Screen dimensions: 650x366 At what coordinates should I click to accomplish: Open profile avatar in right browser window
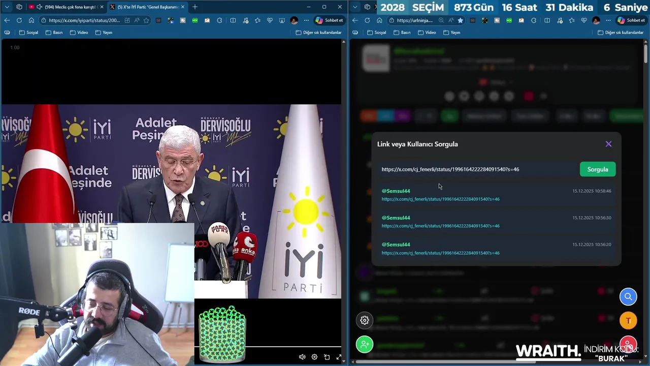click(596, 20)
